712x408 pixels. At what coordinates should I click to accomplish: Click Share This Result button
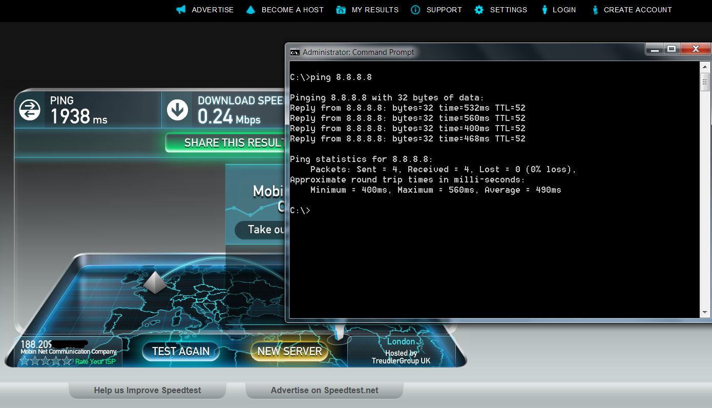click(225, 142)
